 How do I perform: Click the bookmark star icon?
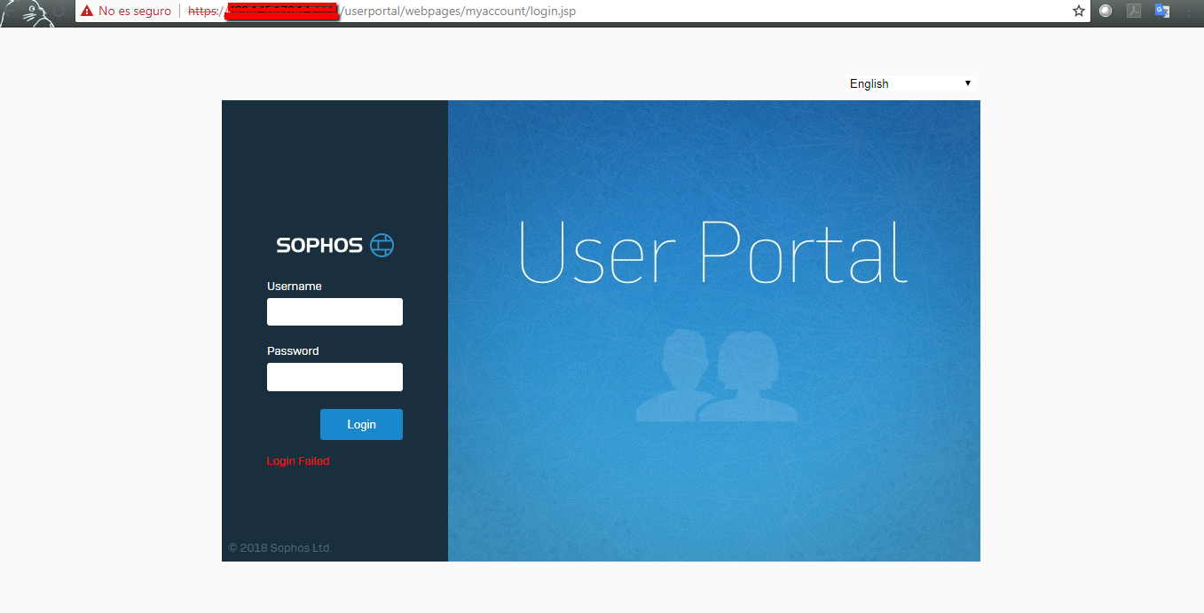pos(1079,11)
